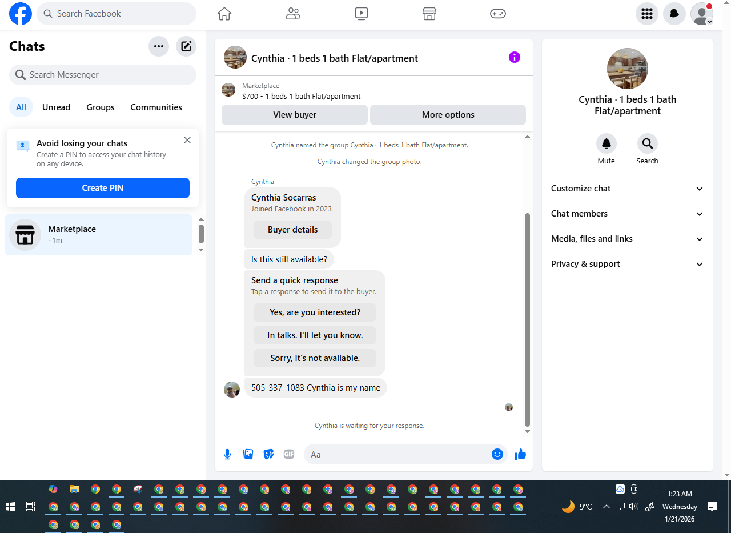Click the Create PIN button
731x533 pixels.
tap(103, 188)
